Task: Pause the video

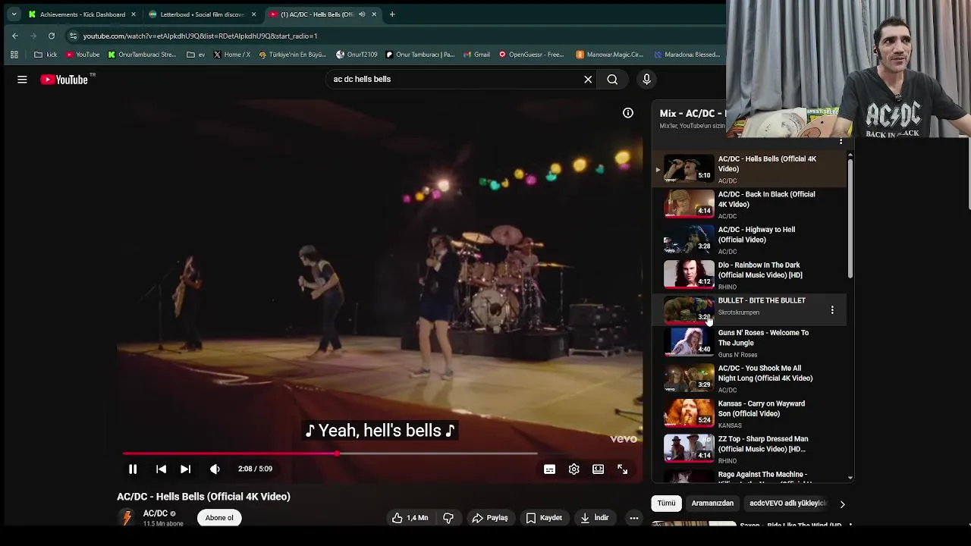Action: [x=133, y=469]
